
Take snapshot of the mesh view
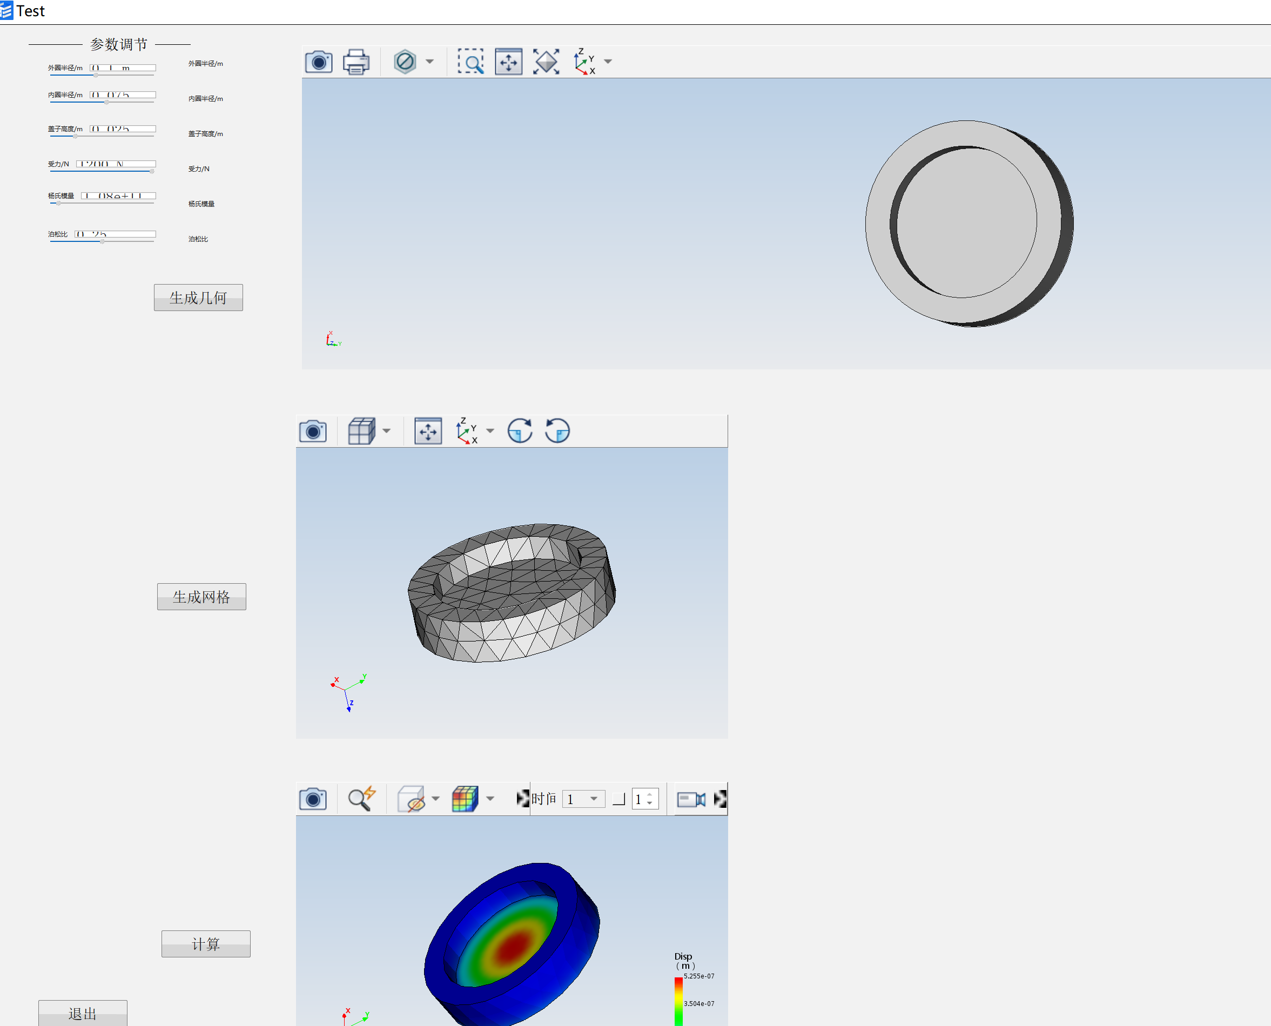[313, 431]
